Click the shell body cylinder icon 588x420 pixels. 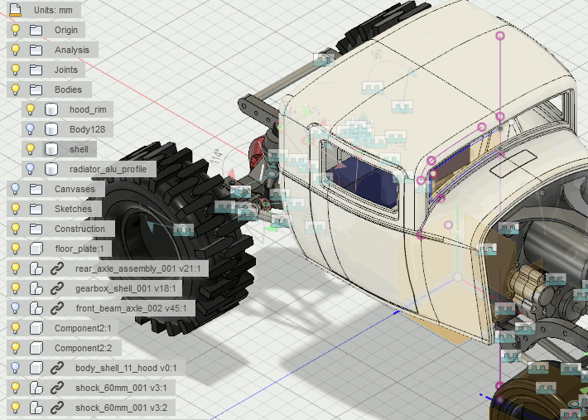pos(51,149)
